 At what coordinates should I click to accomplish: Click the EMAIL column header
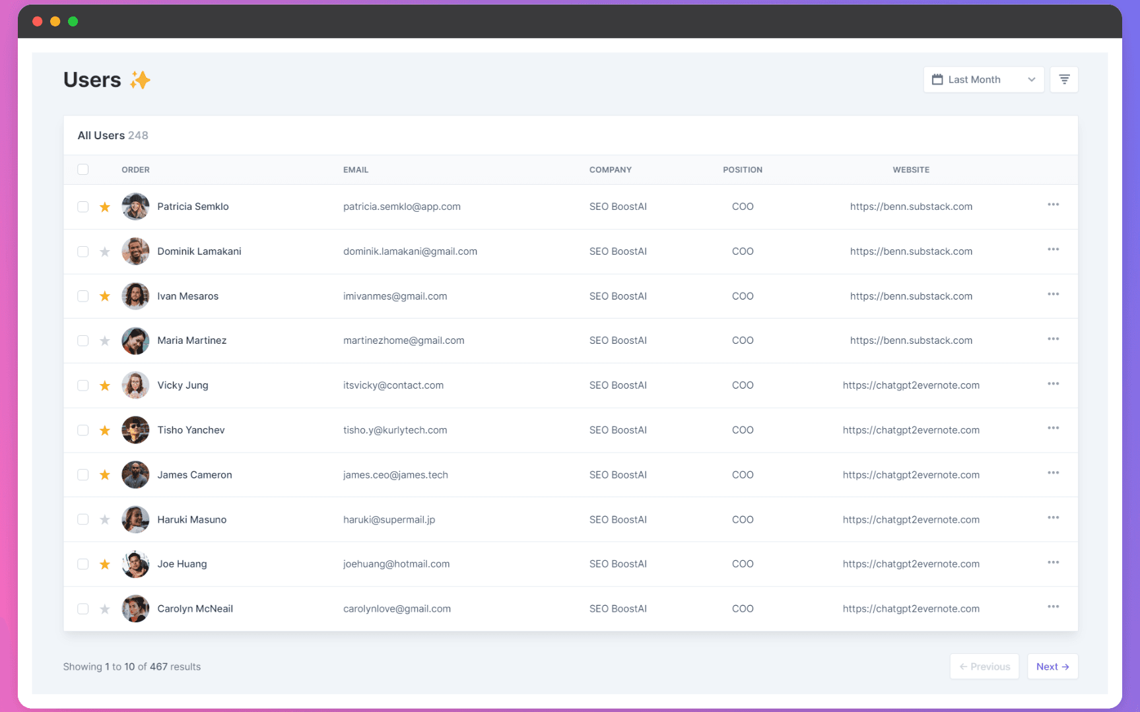(x=356, y=170)
